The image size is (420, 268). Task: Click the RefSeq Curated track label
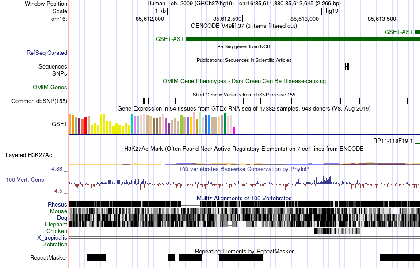[x=46, y=53]
